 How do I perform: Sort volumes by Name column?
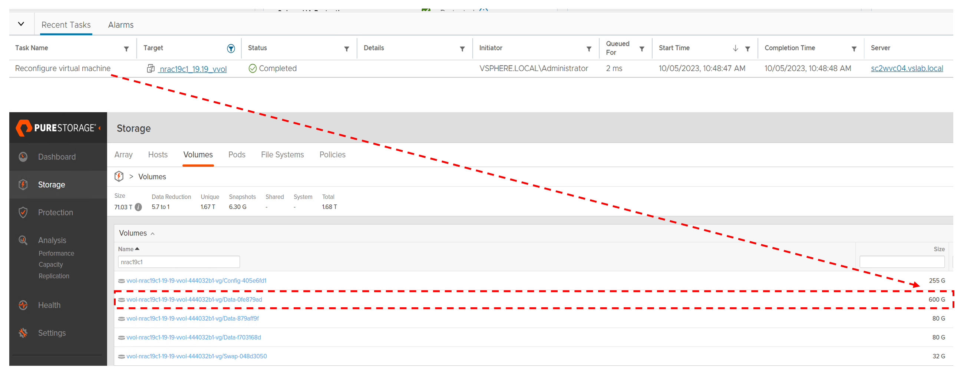pos(128,249)
